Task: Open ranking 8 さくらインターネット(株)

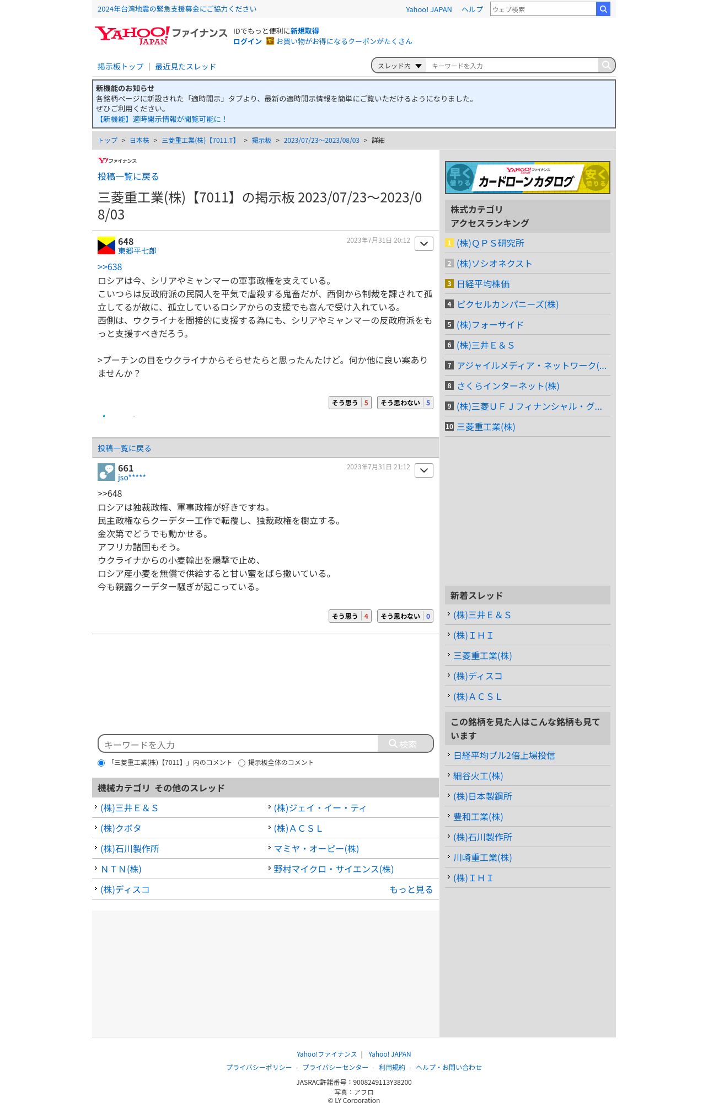Action: tap(508, 386)
